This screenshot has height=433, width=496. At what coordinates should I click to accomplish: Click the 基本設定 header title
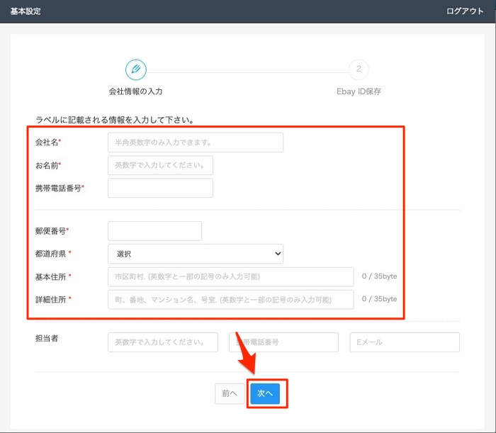[x=25, y=11]
